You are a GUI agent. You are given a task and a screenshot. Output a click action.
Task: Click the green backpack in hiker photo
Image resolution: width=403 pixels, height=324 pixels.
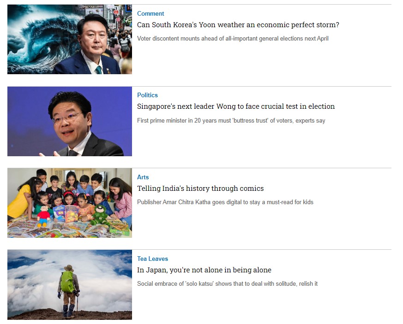67,282
